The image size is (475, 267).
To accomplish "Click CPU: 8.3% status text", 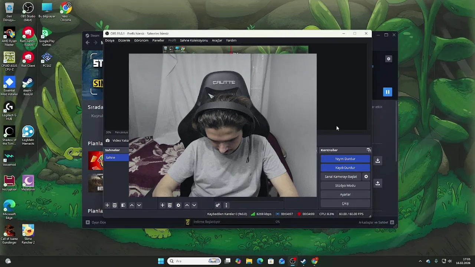I will pyautogui.click(x=327, y=214).
